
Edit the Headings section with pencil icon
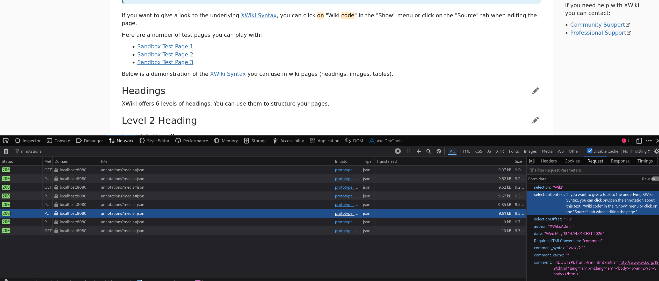click(535, 91)
